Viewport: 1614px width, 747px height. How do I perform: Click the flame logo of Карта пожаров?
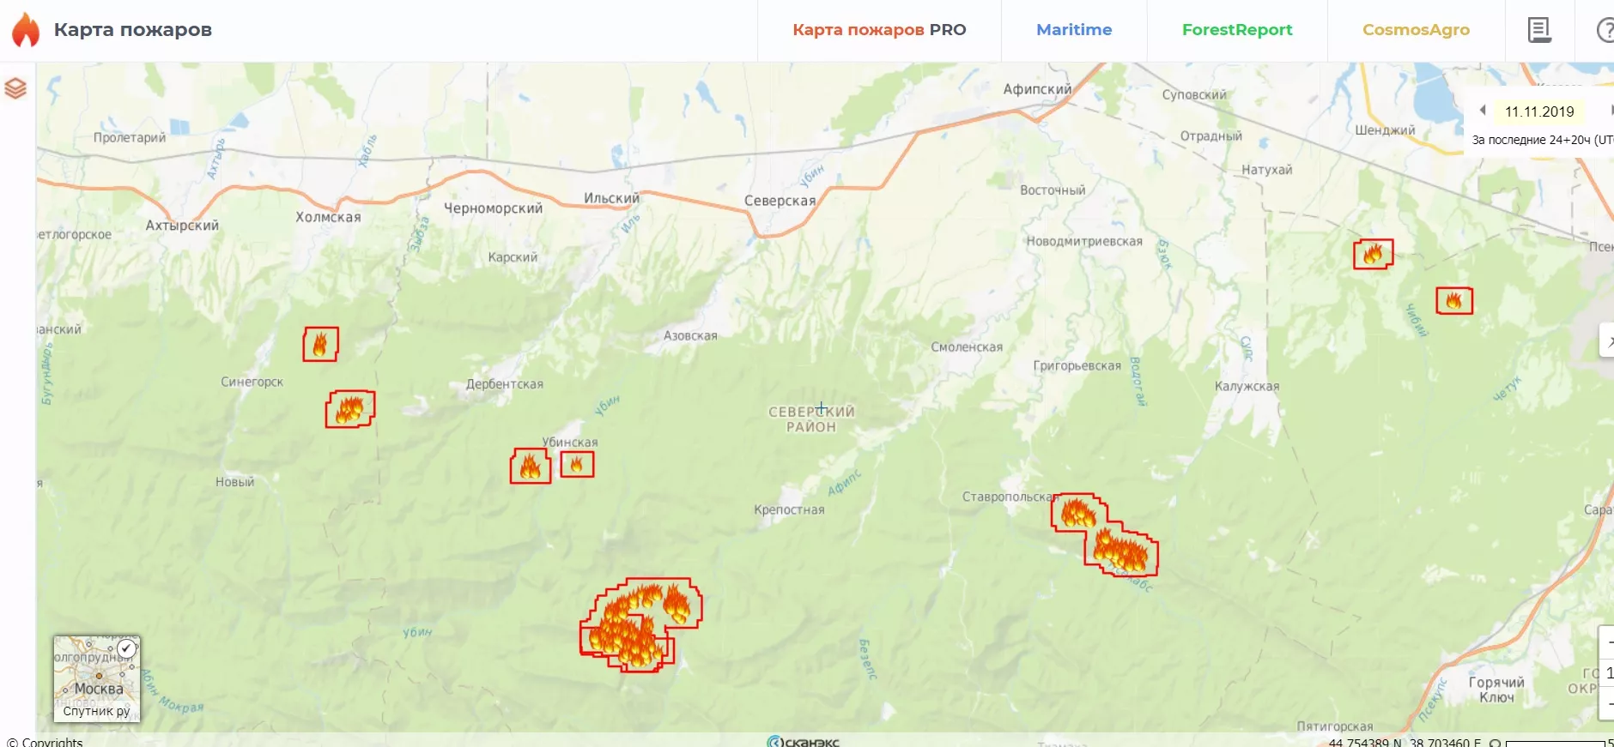coord(26,30)
